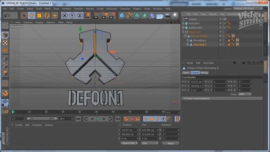Toggle the X axis lock
270x152 pixels.
(x=65, y=16)
